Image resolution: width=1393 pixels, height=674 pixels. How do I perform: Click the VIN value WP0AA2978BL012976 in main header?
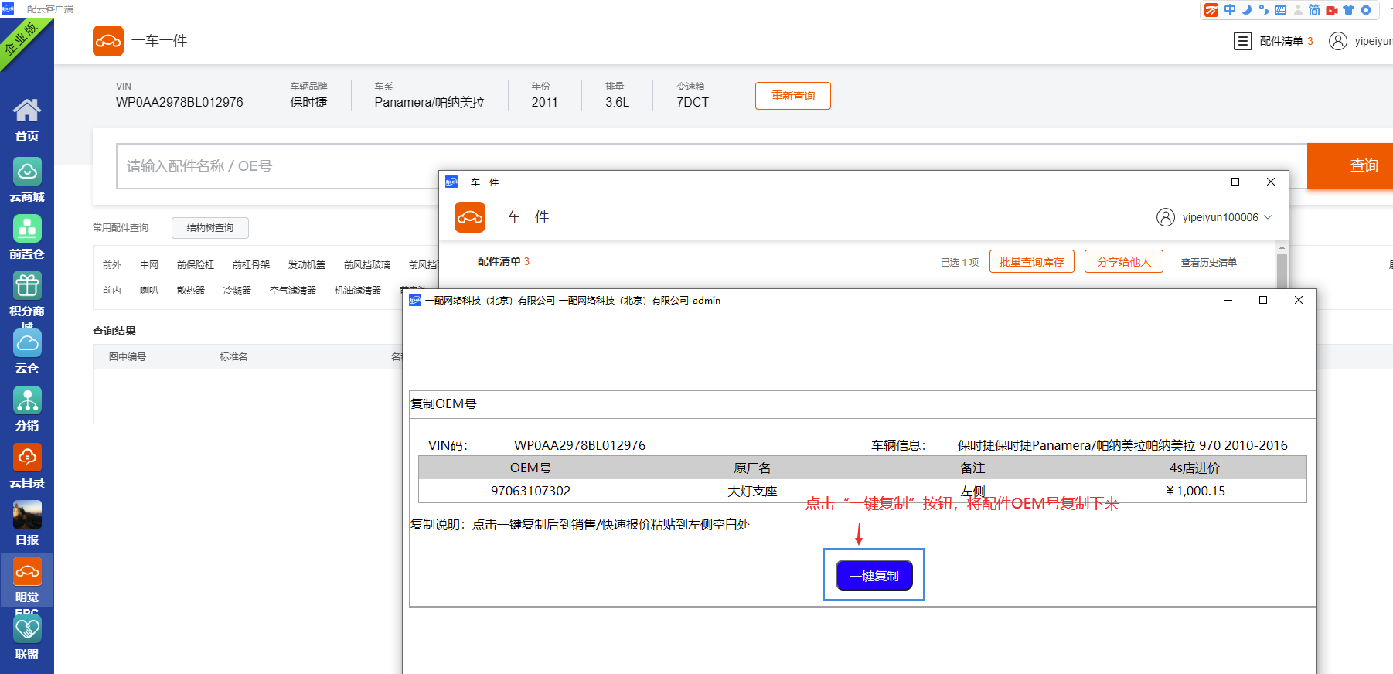179,102
